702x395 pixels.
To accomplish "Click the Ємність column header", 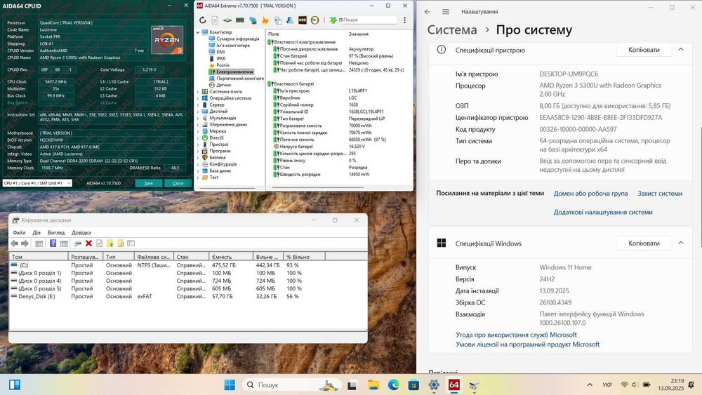I will [230, 257].
